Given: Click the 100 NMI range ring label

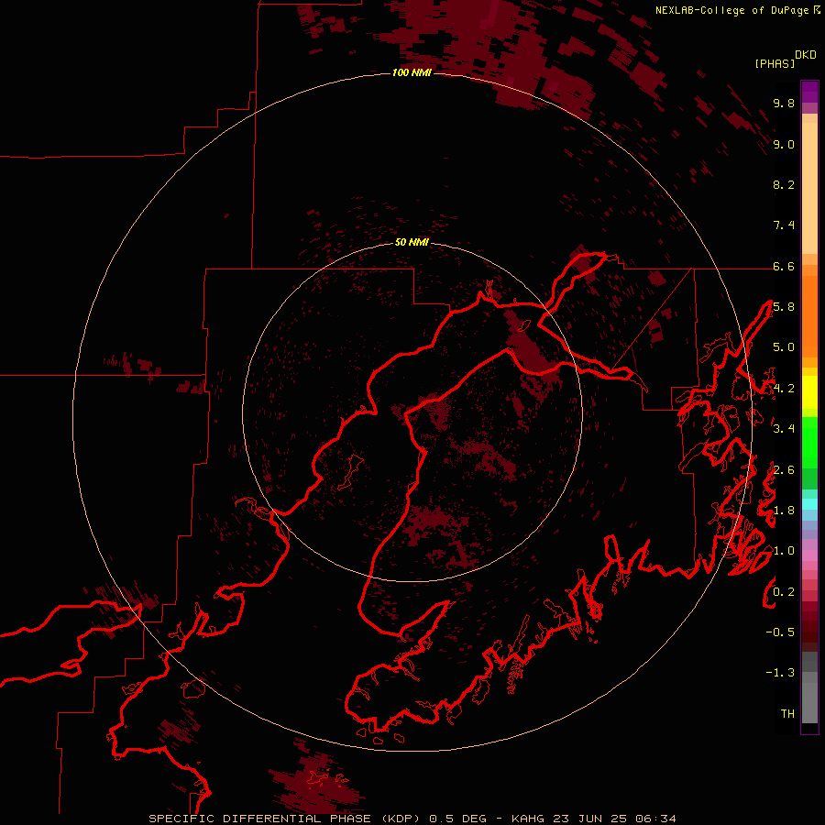Looking at the screenshot, I should click(412, 72).
